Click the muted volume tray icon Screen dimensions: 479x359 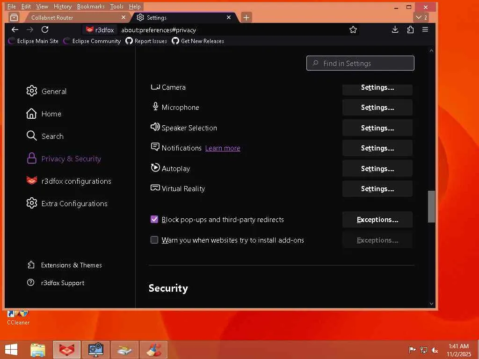[x=435, y=350]
